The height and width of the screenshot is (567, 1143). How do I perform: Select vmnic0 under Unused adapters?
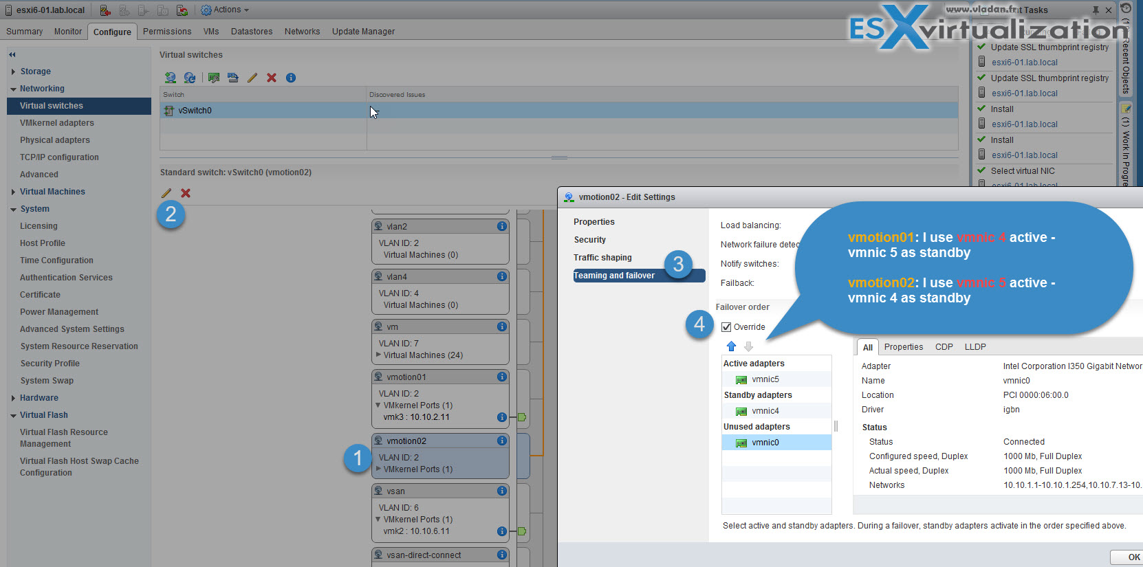(776, 443)
